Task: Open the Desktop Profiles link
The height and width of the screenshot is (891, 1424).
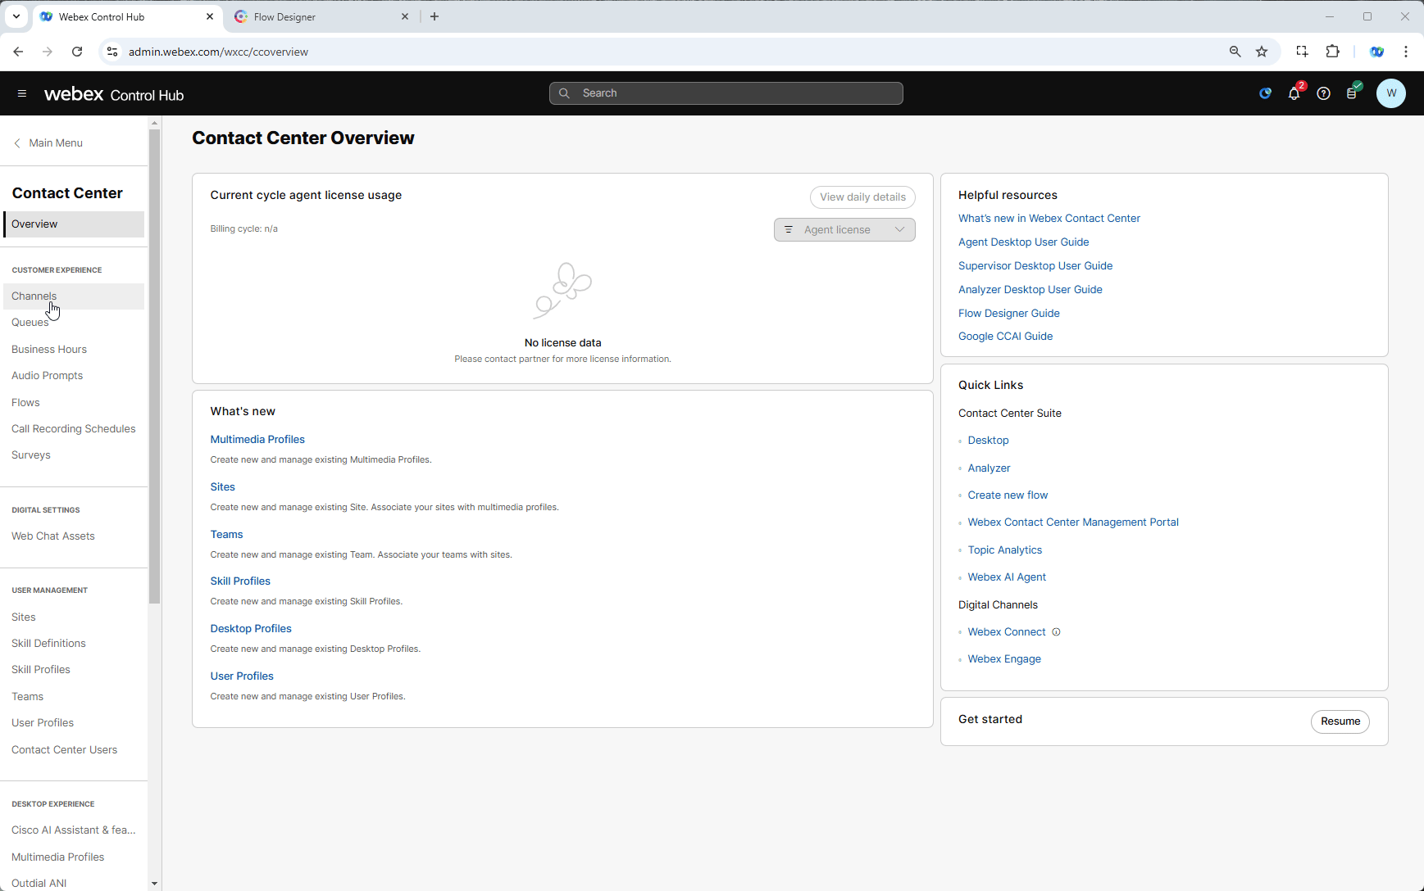Action: (251, 629)
